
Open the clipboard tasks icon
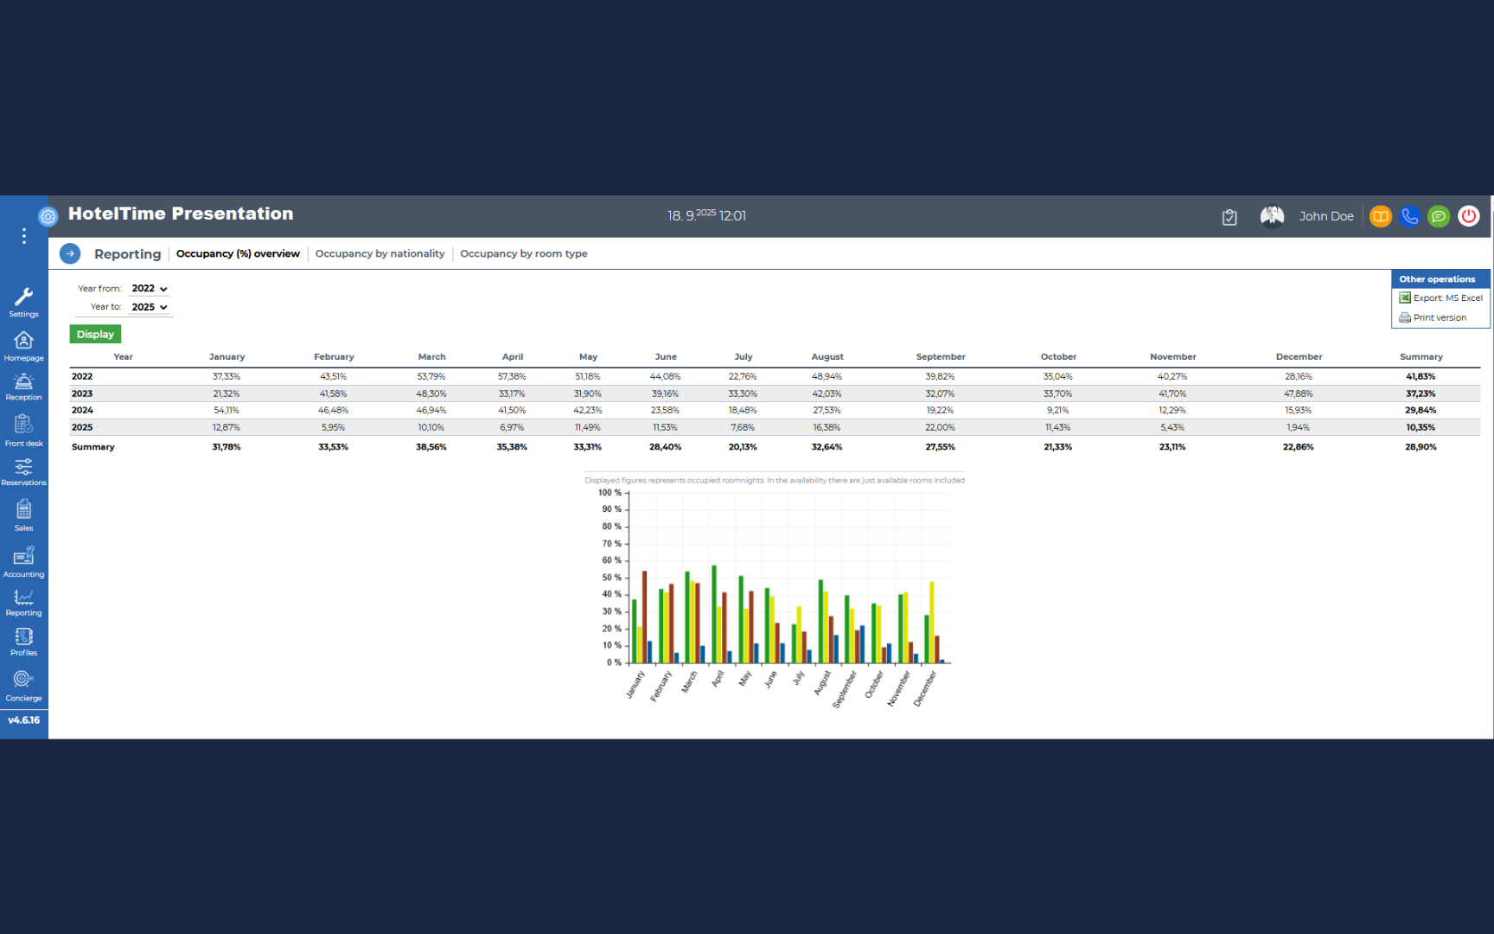[x=1229, y=217]
